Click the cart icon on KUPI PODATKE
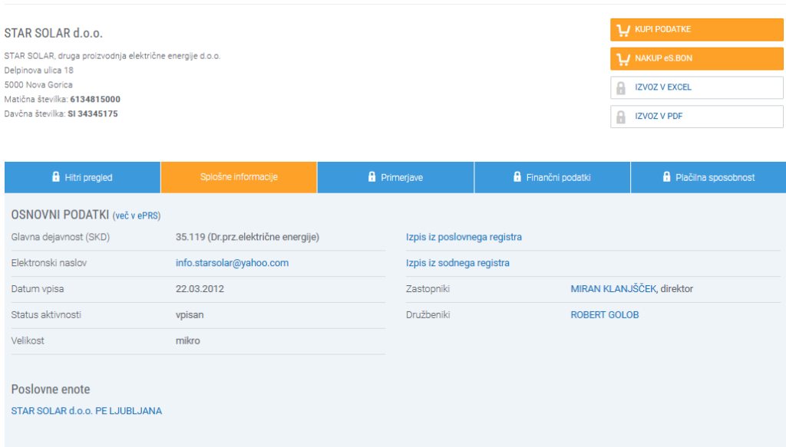786x447 pixels. (x=623, y=30)
